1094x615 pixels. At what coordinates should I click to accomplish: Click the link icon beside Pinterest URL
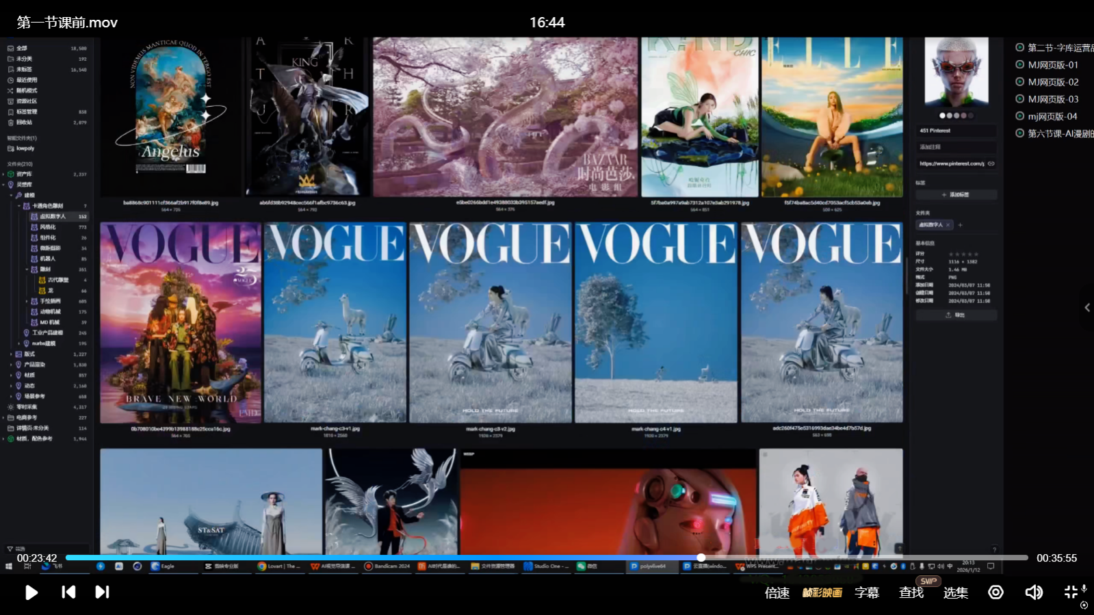click(991, 163)
